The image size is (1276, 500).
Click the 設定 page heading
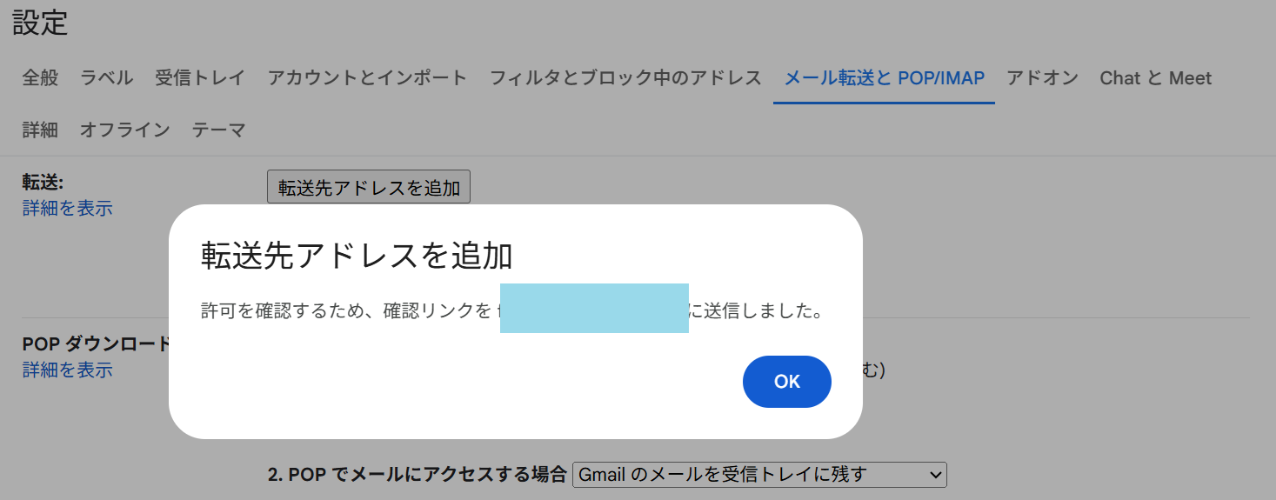(40, 23)
